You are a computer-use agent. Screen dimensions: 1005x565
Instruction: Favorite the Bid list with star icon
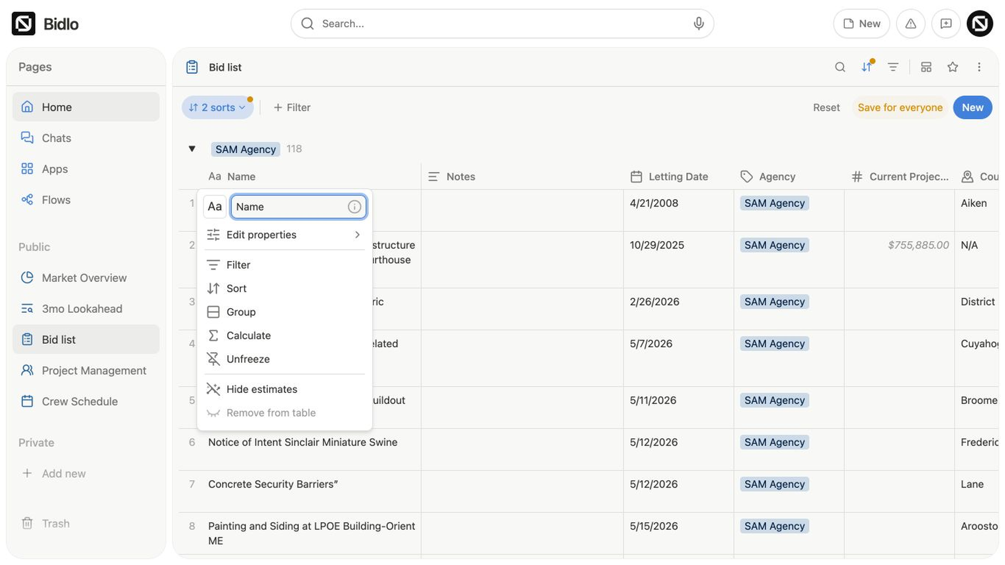tap(953, 67)
